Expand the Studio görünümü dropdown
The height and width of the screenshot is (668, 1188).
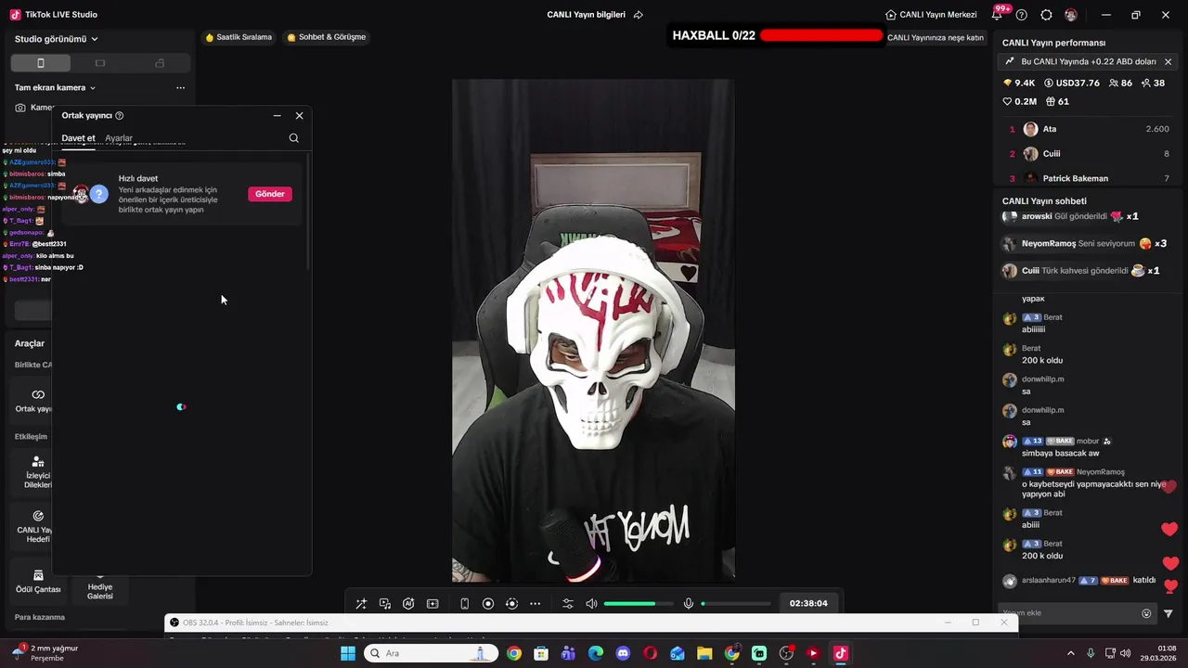[57, 39]
